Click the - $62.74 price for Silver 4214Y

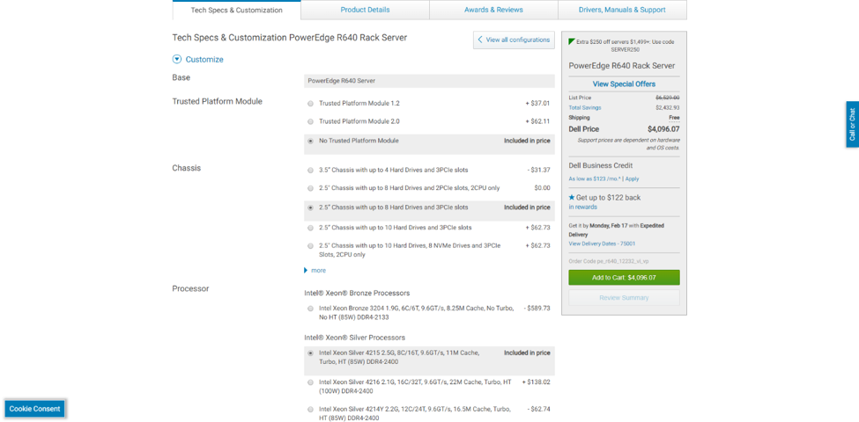538,409
